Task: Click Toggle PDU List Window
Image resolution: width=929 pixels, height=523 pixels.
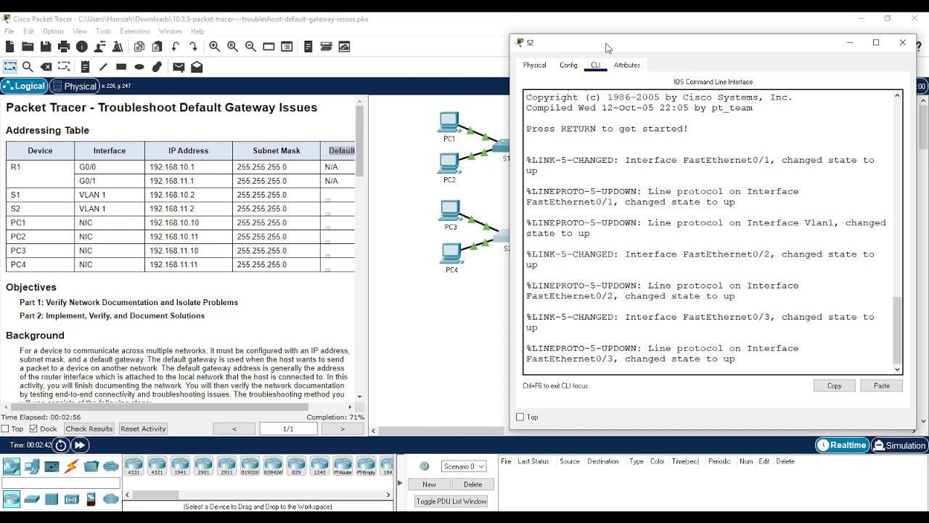Action: click(x=451, y=501)
